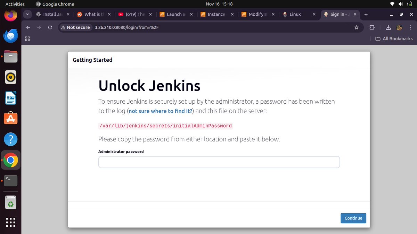This screenshot has height=234, width=417.
Task: Click the Not secure site info chip
Action: coord(75,27)
